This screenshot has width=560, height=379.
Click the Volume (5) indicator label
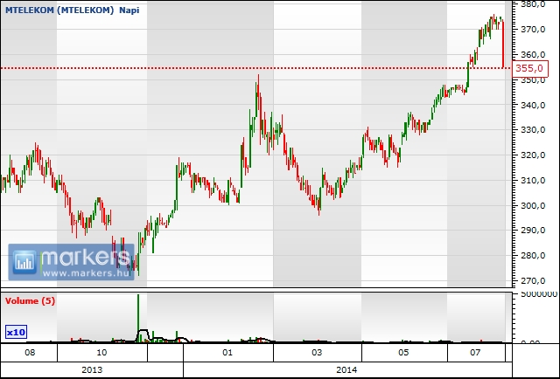30,301
